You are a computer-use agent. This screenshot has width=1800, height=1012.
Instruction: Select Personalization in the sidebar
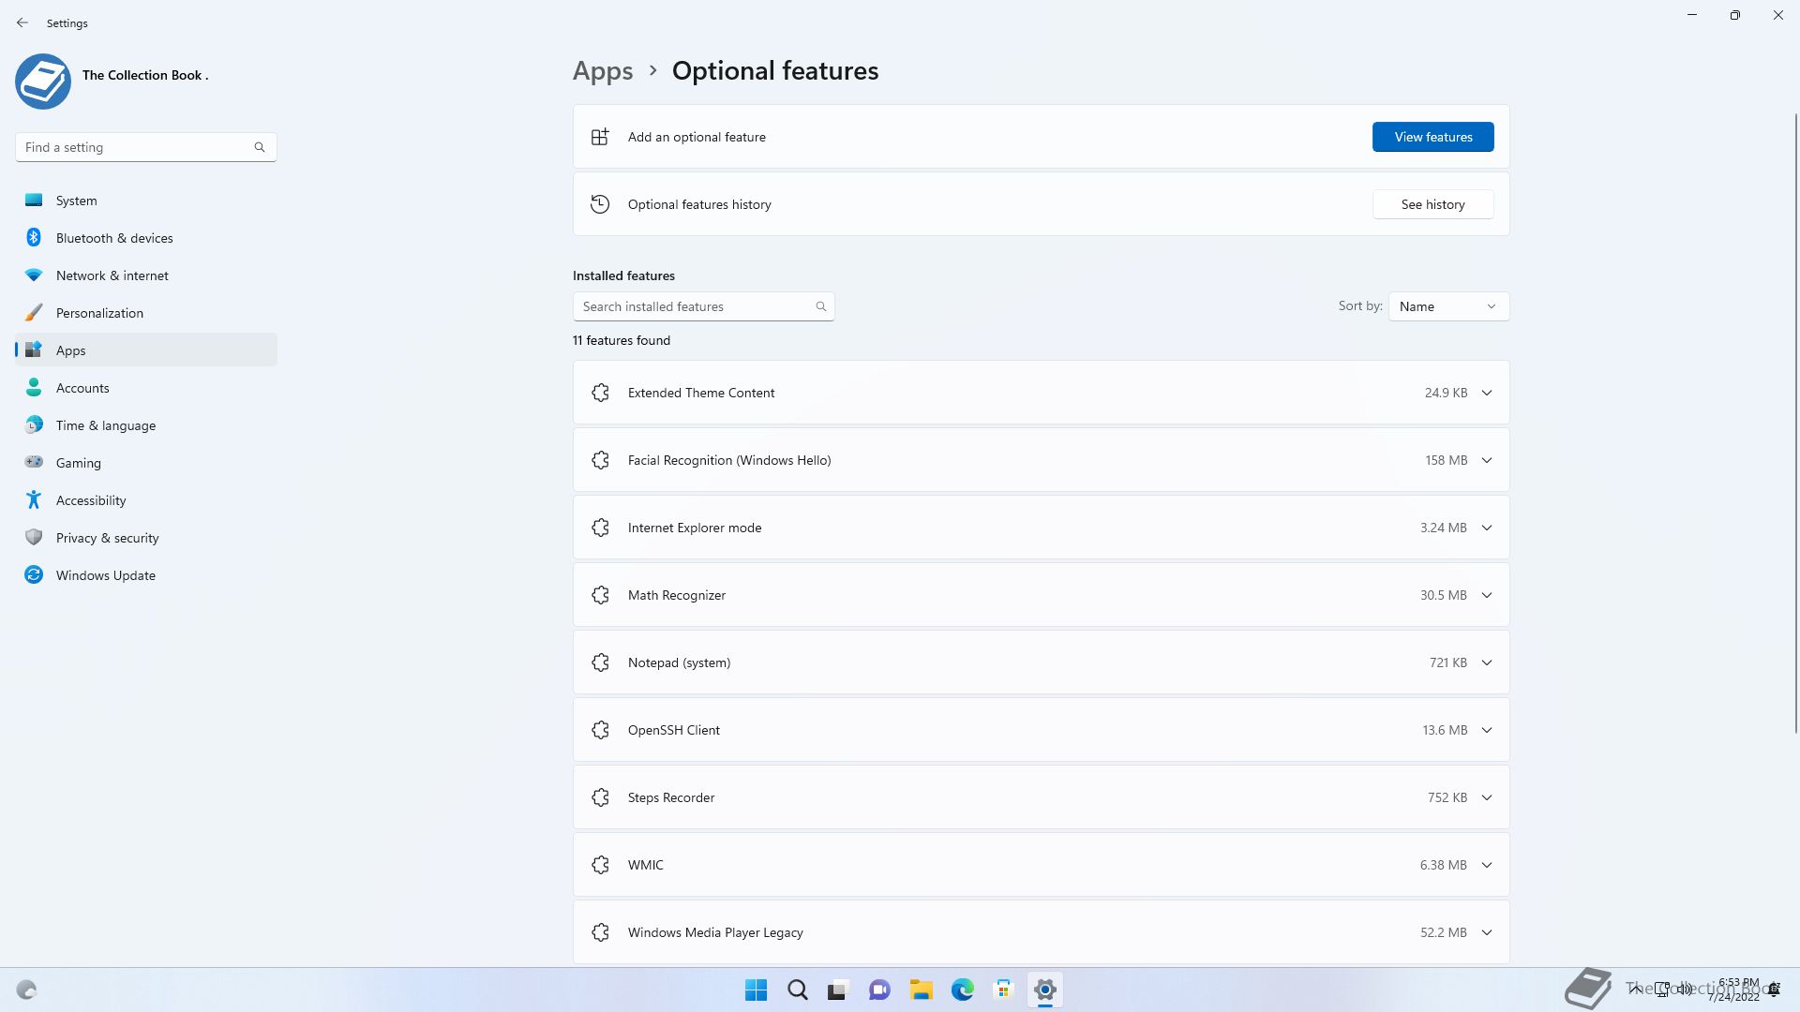coord(146,313)
